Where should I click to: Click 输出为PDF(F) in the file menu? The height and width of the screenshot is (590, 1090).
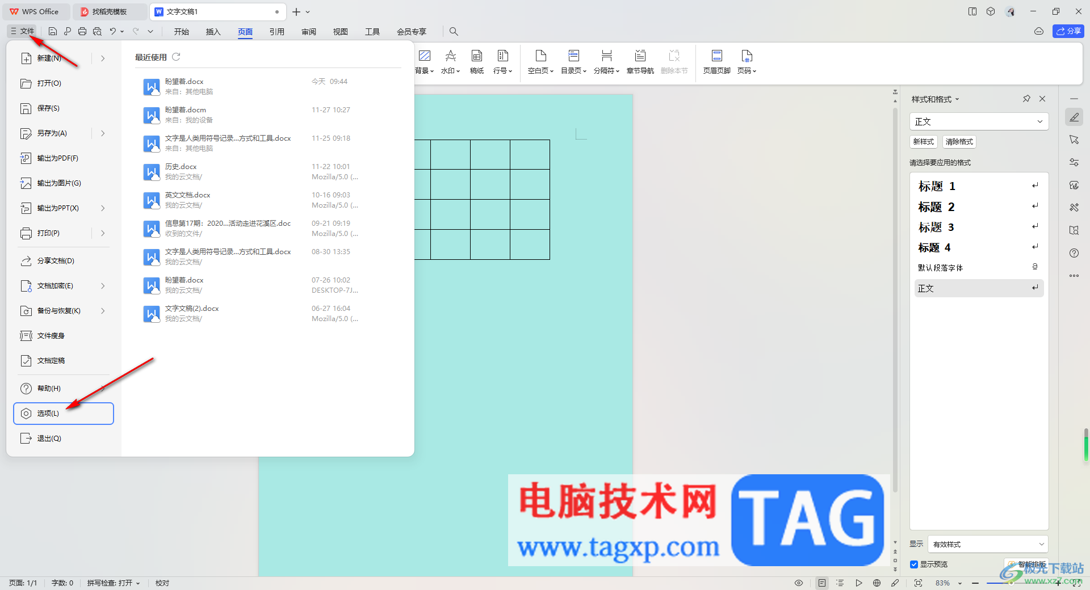58,158
